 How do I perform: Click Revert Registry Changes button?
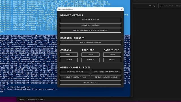tap(90, 42)
